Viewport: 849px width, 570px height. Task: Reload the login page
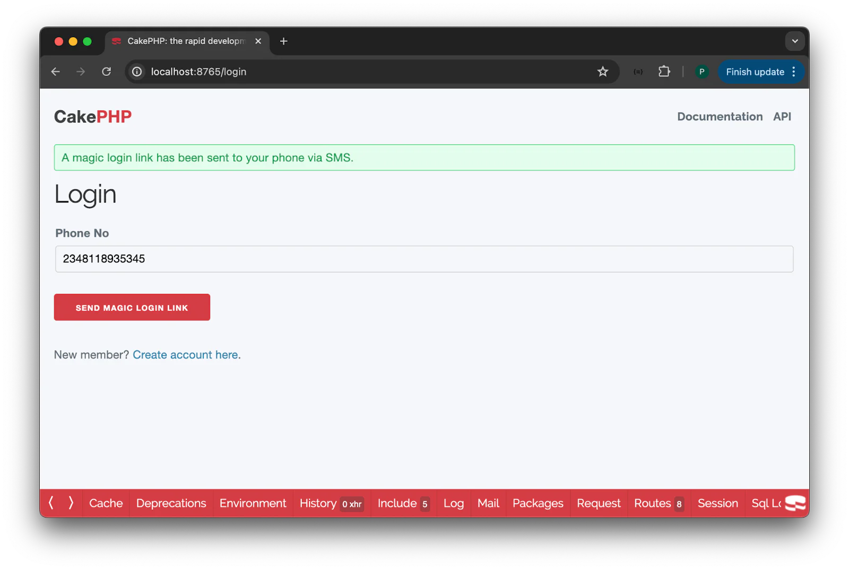tap(107, 72)
